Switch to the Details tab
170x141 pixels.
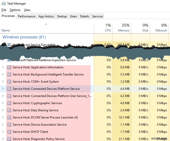(x=84, y=16)
